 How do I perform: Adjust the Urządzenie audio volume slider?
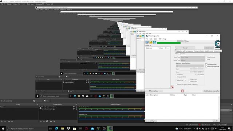(112, 119)
